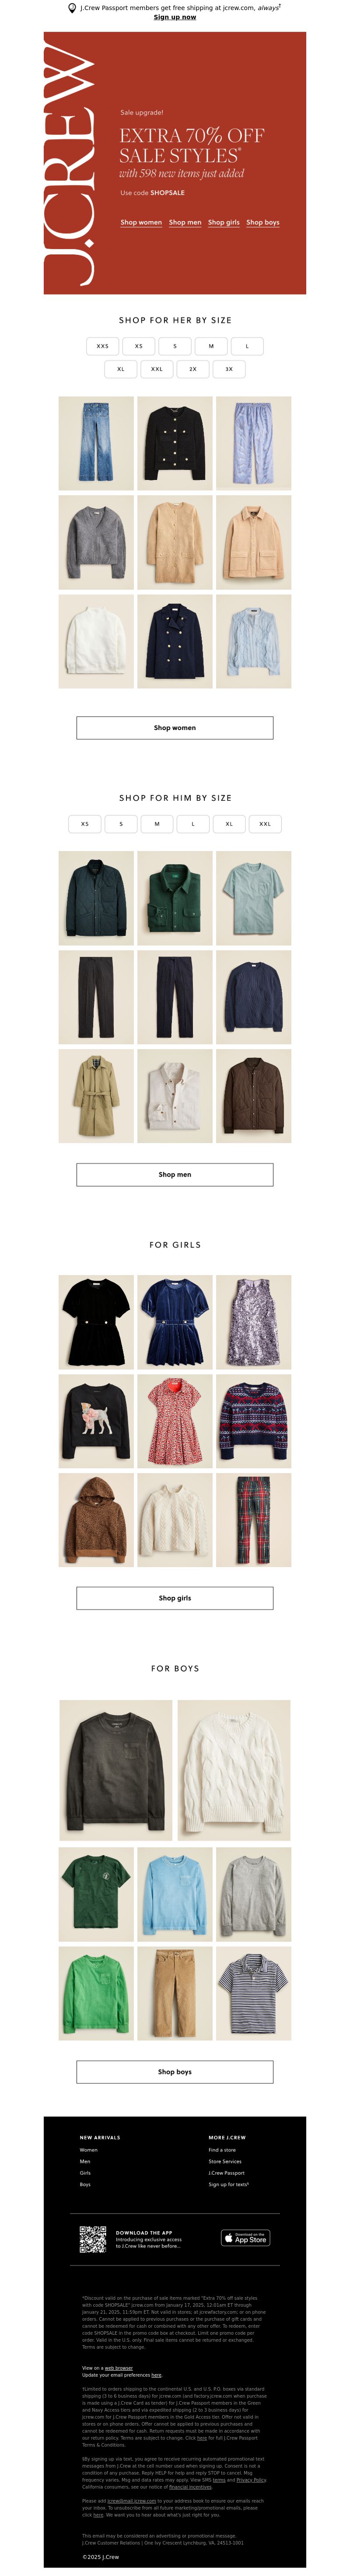The image size is (350, 2576).
Task: Select women's size XXS button
Action: point(102,346)
